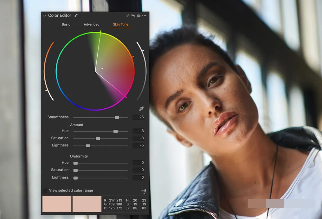Click the R: 217 213 readout
The image size is (322, 219).
[x=113, y=200]
